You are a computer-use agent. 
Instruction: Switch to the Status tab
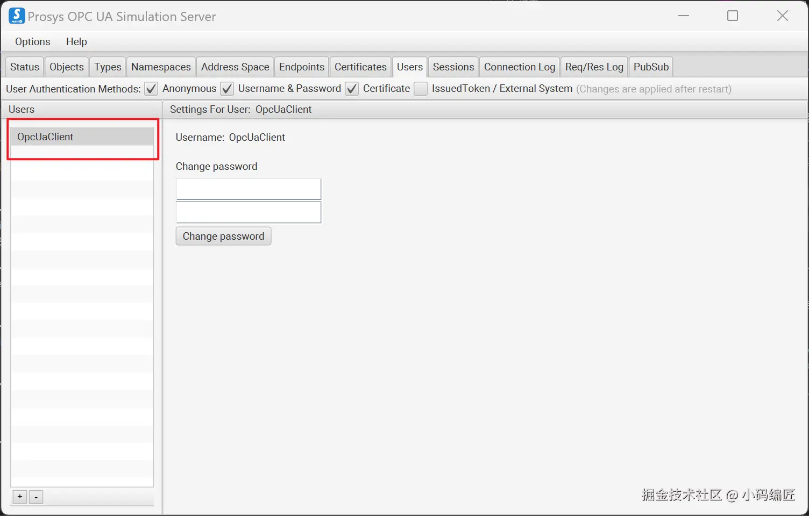point(25,67)
